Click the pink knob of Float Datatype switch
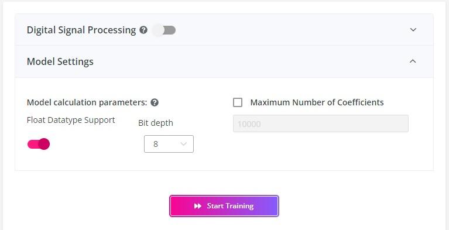Image resolution: width=449 pixels, height=230 pixels. [x=44, y=144]
